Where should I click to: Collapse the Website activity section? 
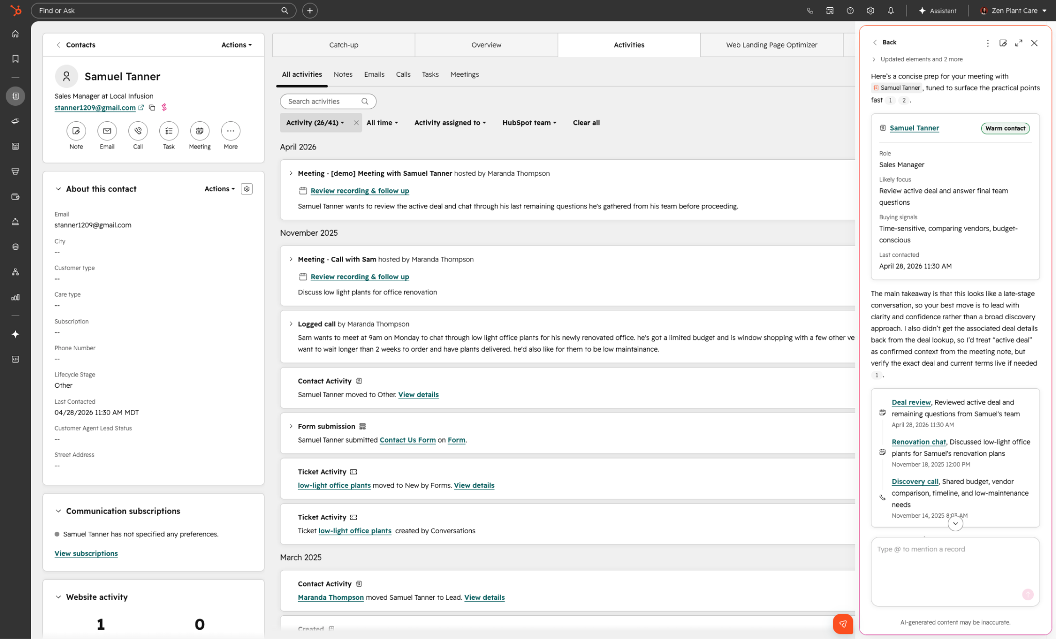58,597
